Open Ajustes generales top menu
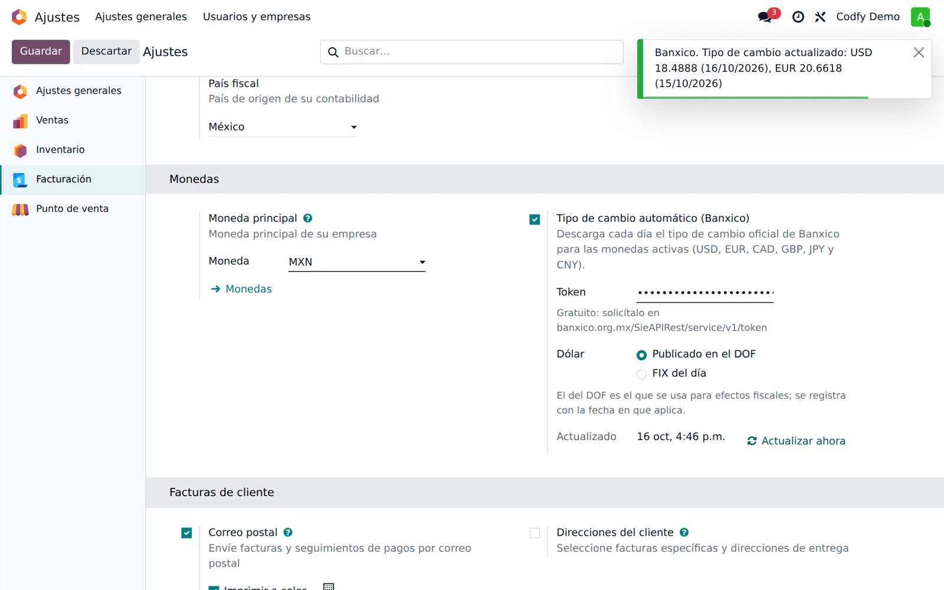Viewport: 944px width, 590px height. [141, 17]
